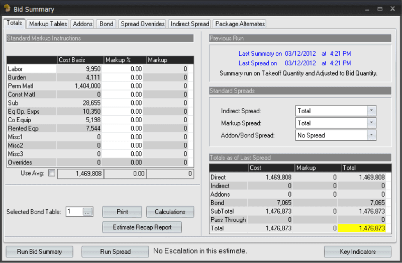Click the Selected Bond Table input field
Image resolution: width=402 pixels, height=263 pixels.
point(73,212)
